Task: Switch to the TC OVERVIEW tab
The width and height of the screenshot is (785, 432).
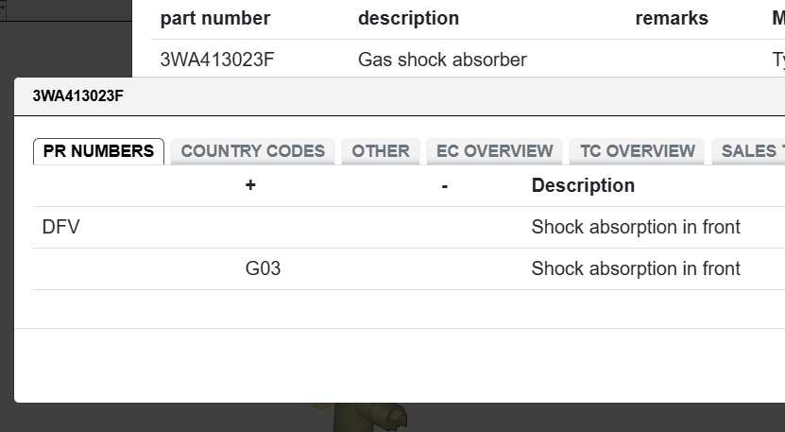Action: (637, 151)
